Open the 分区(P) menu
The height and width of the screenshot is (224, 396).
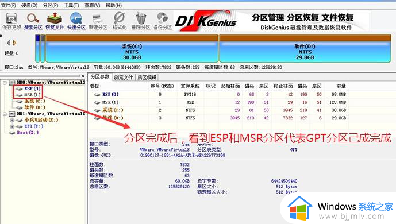click(x=51, y=5)
